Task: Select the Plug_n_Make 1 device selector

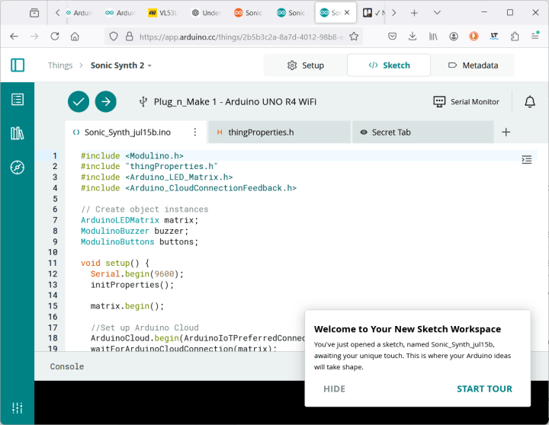Action: coord(227,101)
